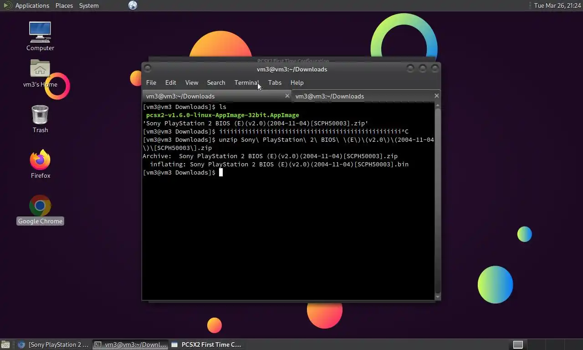Switch to the second terminal tab

(366, 96)
